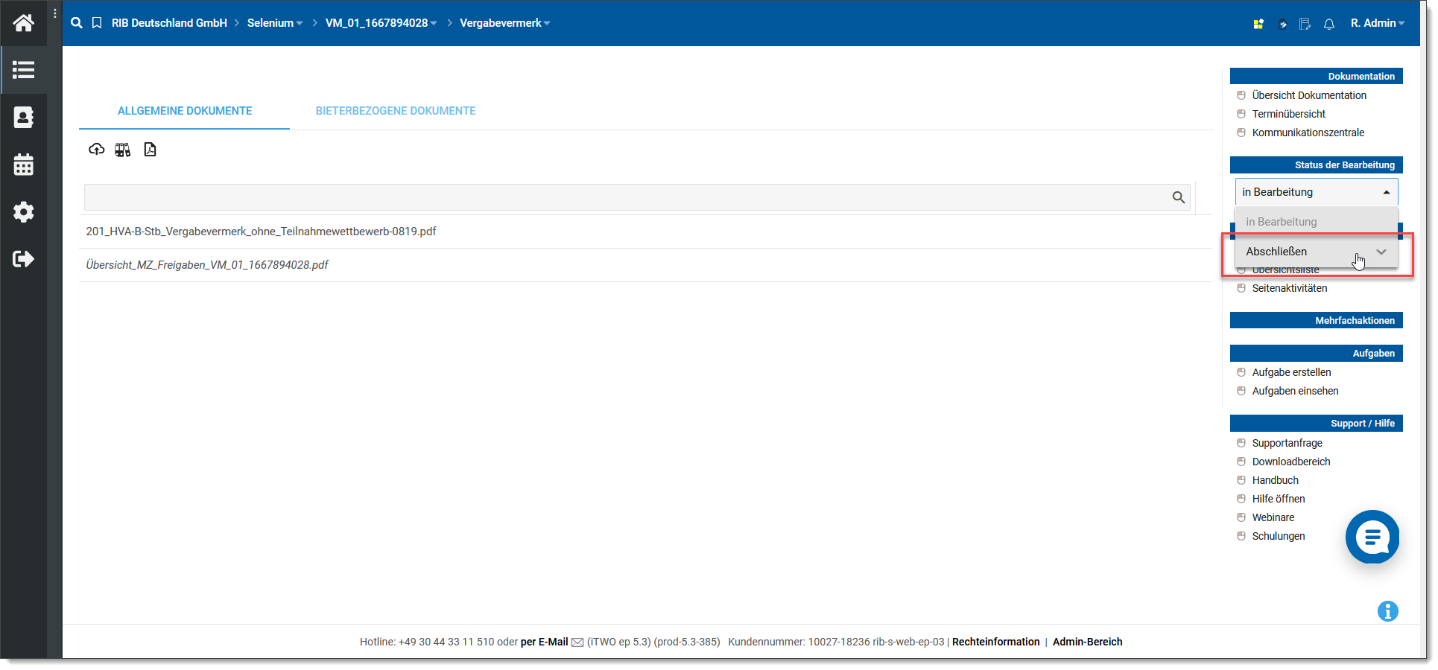The image size is (1438, 670).
Task: Open Downloadbereich link
Action: click(x=1290, y=462)
